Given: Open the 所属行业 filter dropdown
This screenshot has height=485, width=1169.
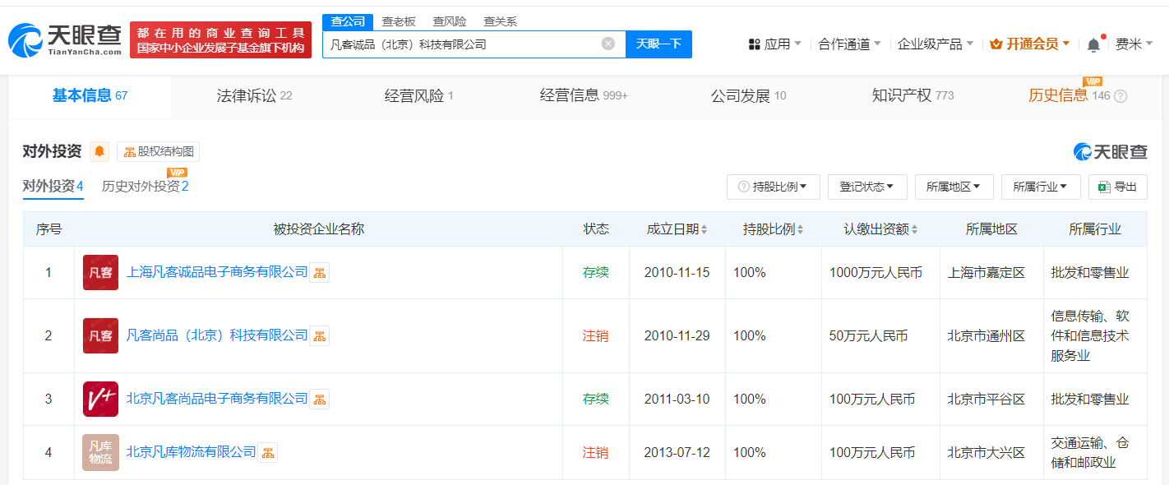Looking at the screenshot, I should (x=1041, y=187).
